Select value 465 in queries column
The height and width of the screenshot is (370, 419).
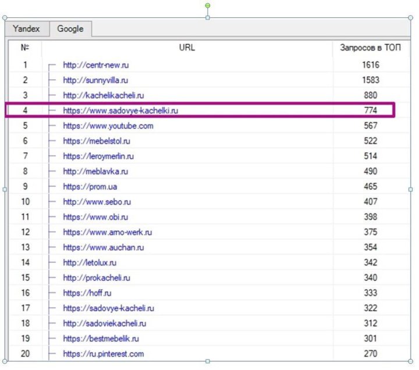[x=371, y=187]
